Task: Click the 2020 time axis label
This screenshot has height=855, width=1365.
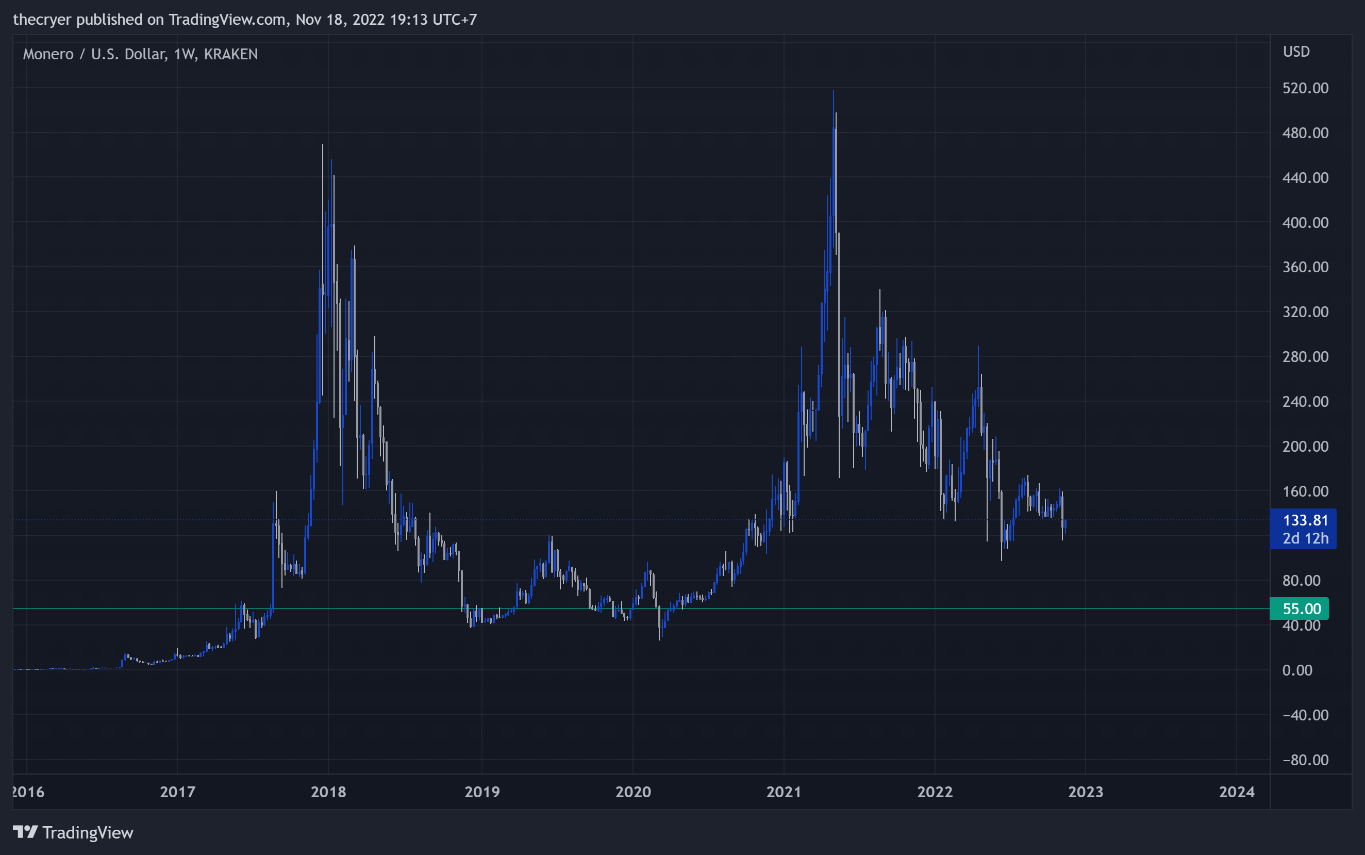Action: [633, 792]
